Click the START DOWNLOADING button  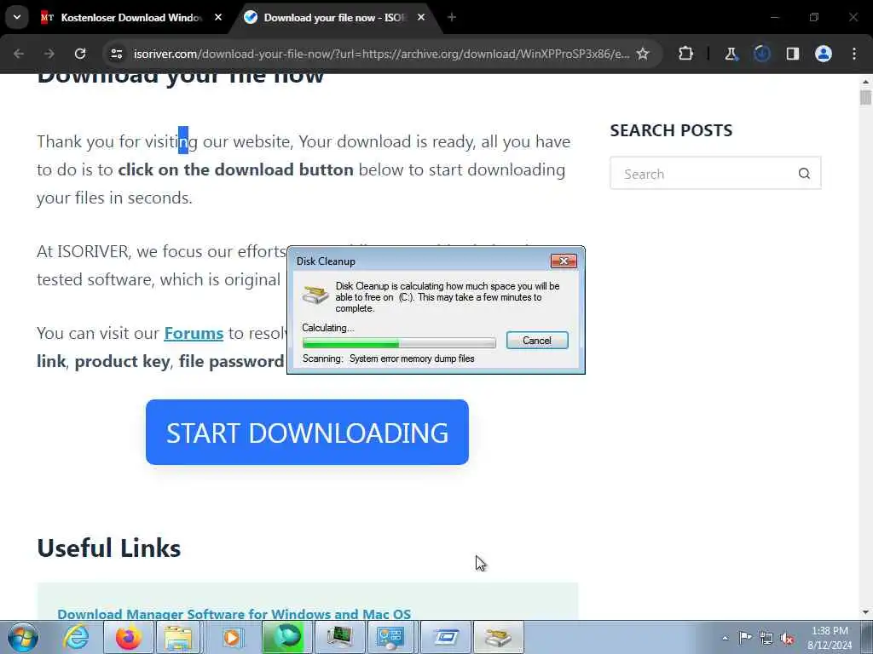click(x=307, y=432)
